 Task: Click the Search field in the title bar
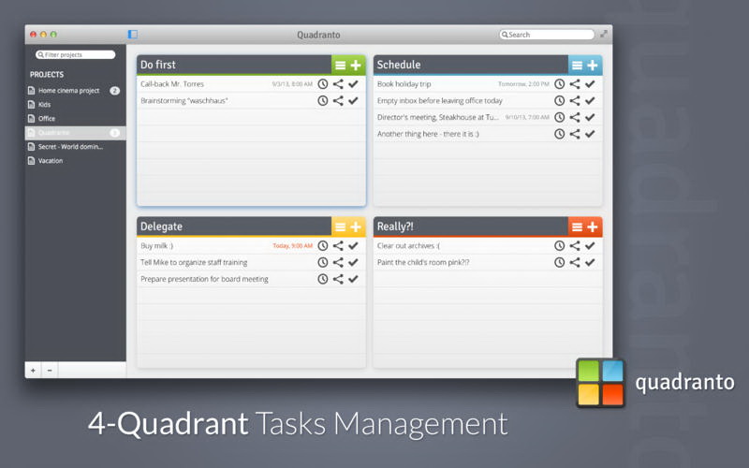point(549,35)
